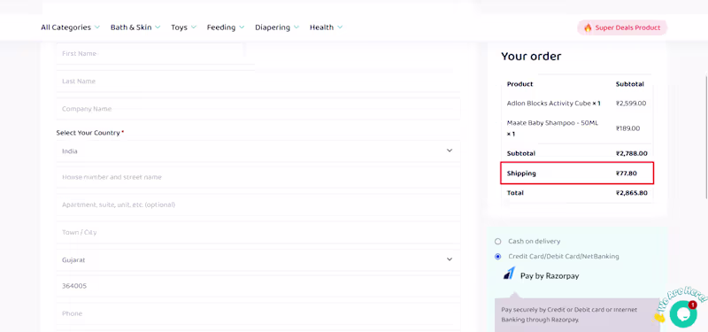708x332 pixels.
Task: Click the ₹2,788.00 subtotal amount
Action: tap(631, 153)
